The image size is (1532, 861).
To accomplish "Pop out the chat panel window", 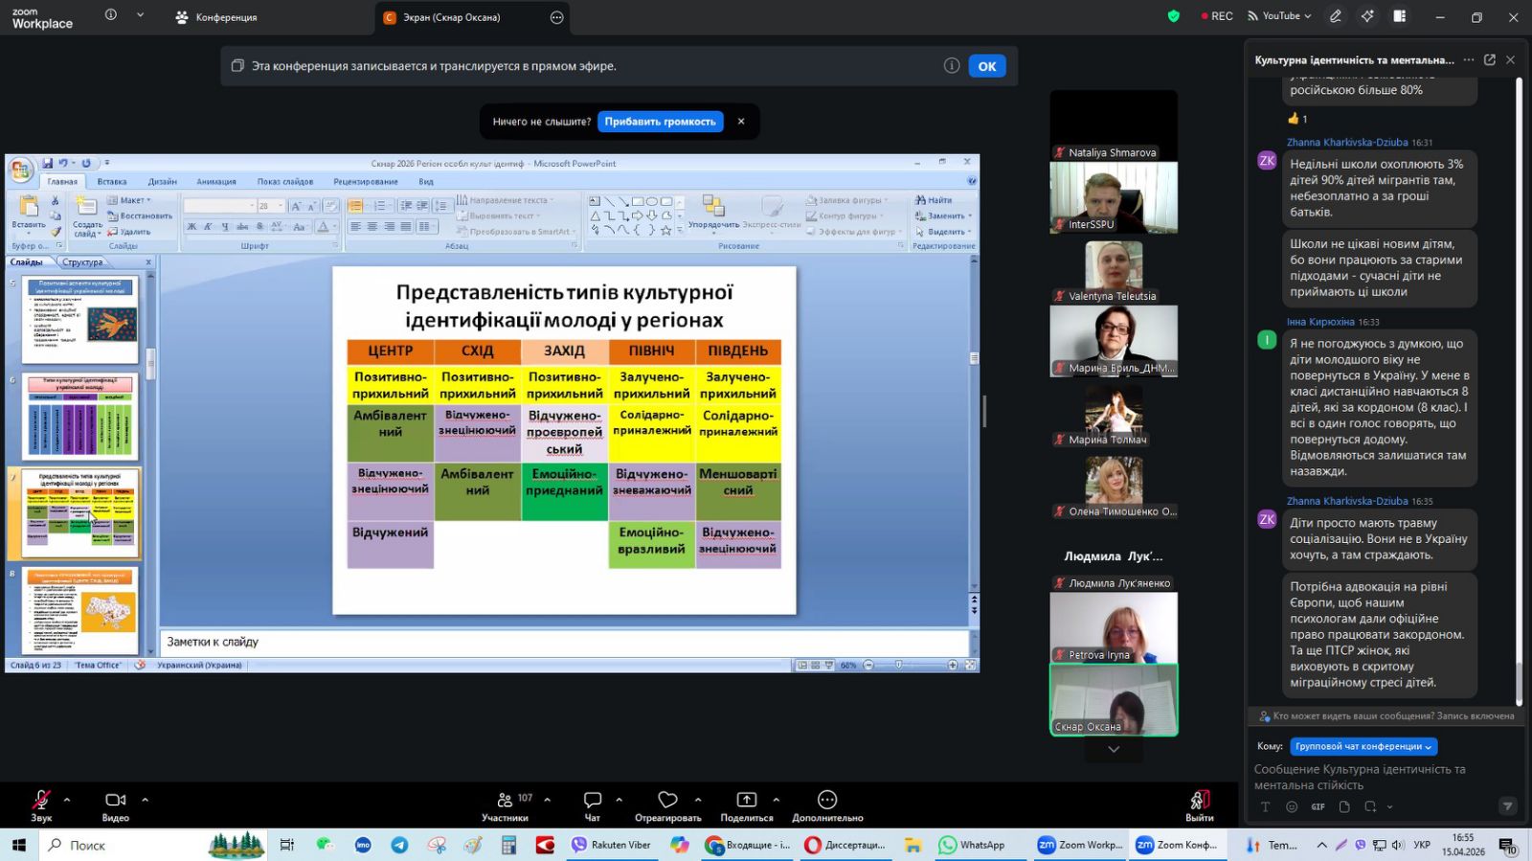I will point(1489,59).
